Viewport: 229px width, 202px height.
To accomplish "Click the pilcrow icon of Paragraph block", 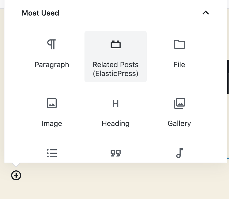I will pyautogui.click(x=52, y=44).
